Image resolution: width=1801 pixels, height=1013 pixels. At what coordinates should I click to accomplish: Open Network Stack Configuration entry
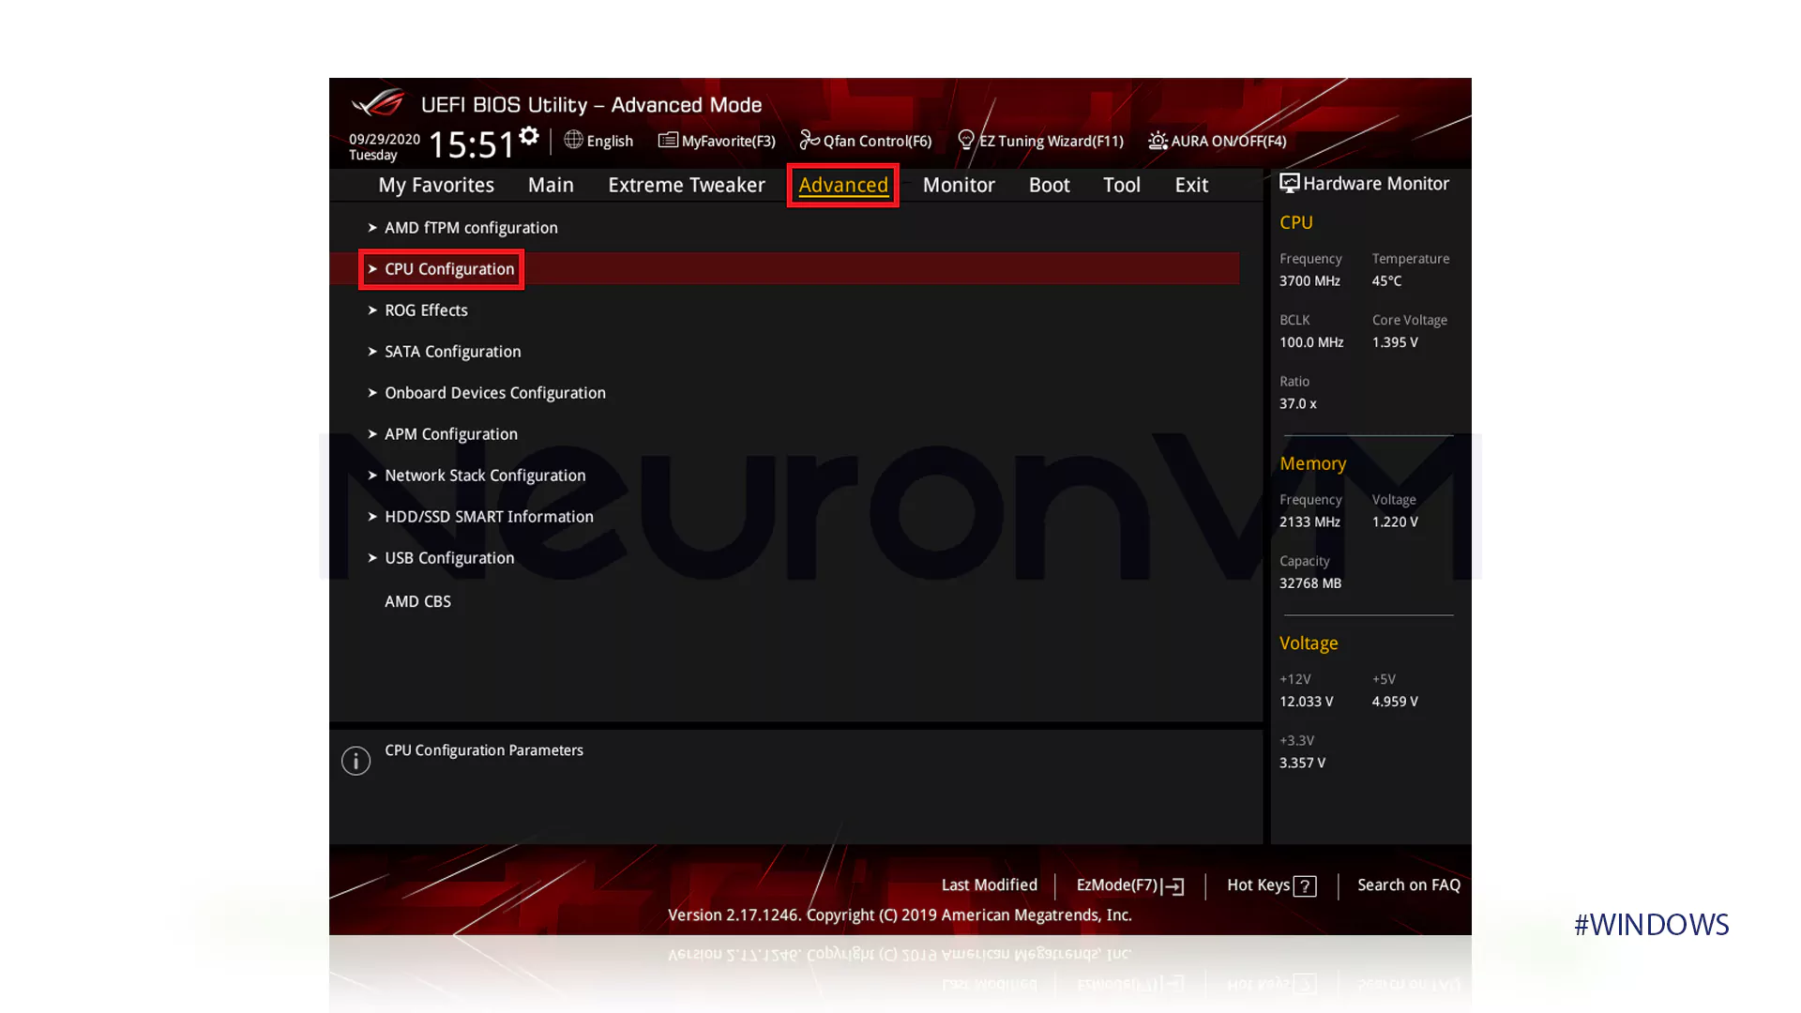[x=485, y=476]
